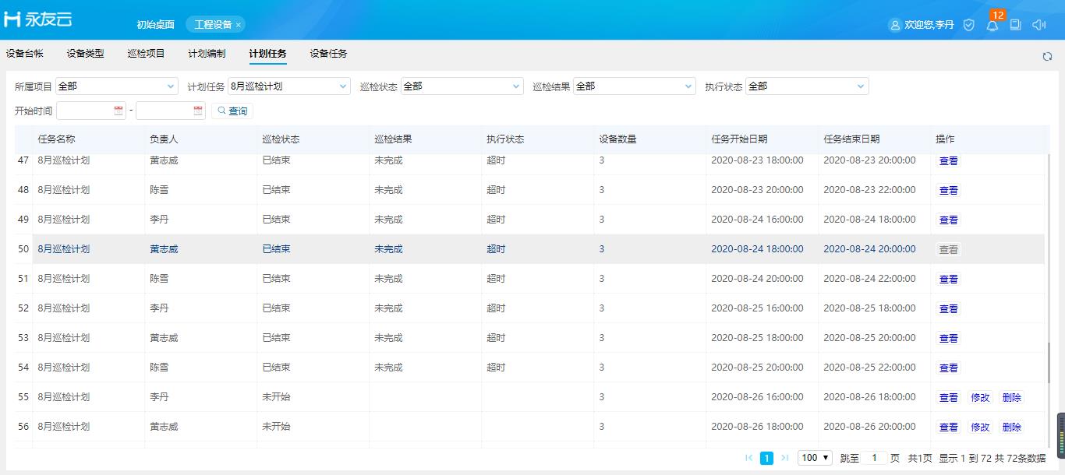
Task: Open the book manual icon
Action: tap(1015, 25)
